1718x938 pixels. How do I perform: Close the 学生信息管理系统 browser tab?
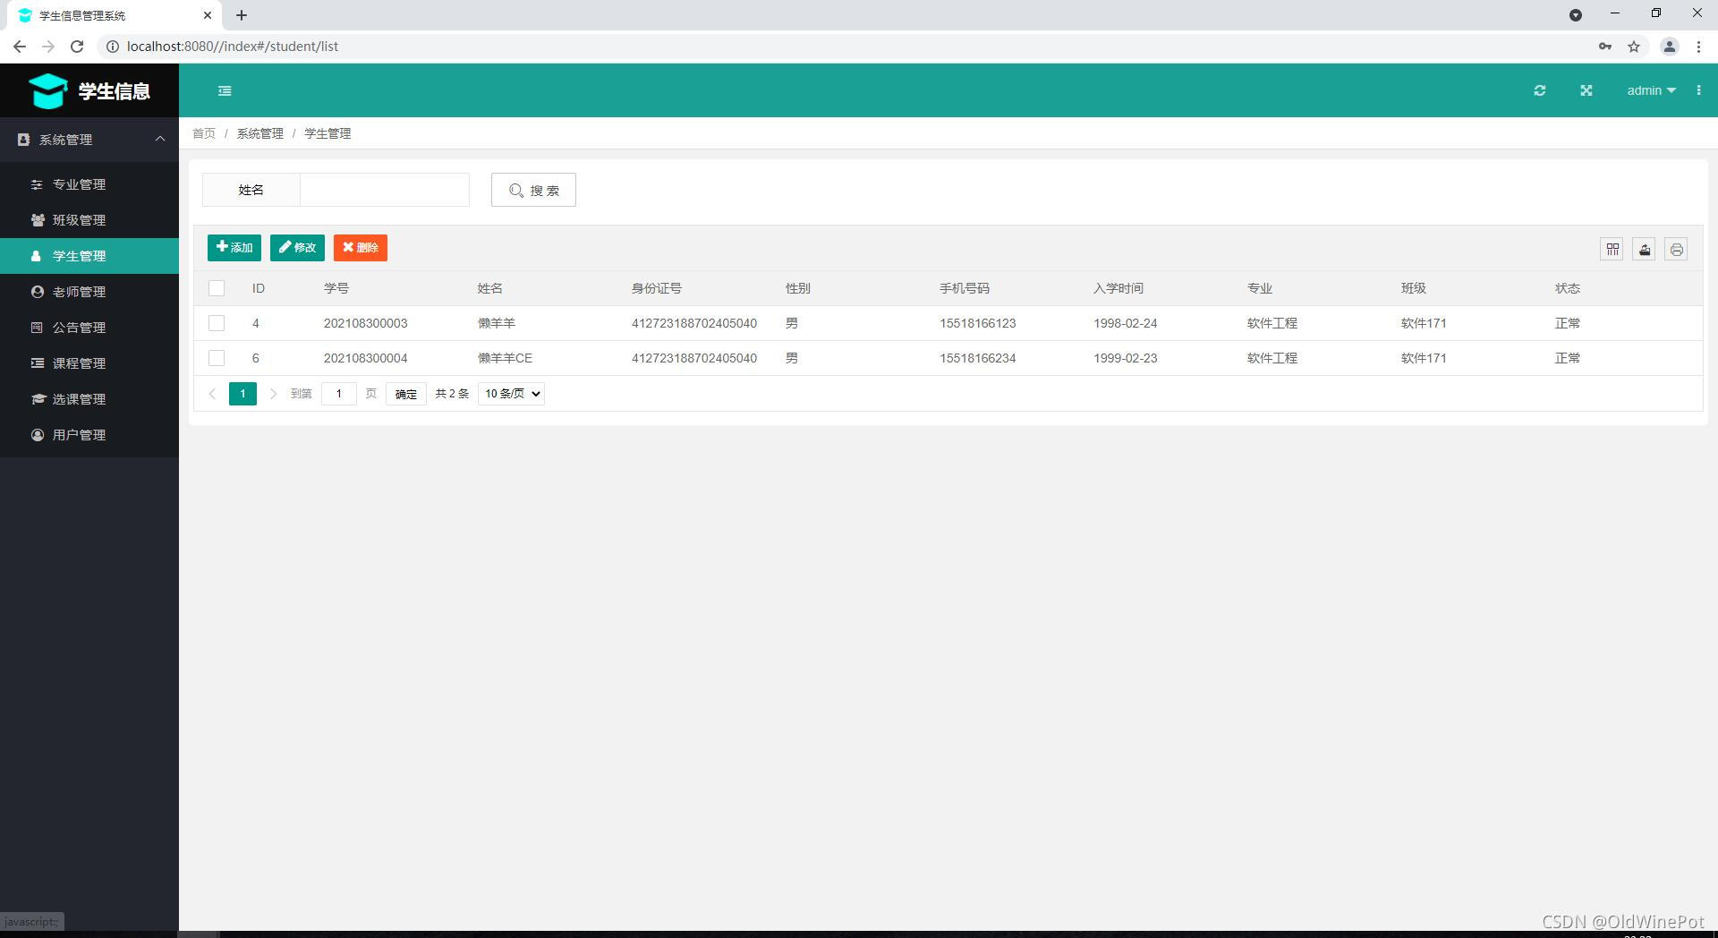(208, 15)
